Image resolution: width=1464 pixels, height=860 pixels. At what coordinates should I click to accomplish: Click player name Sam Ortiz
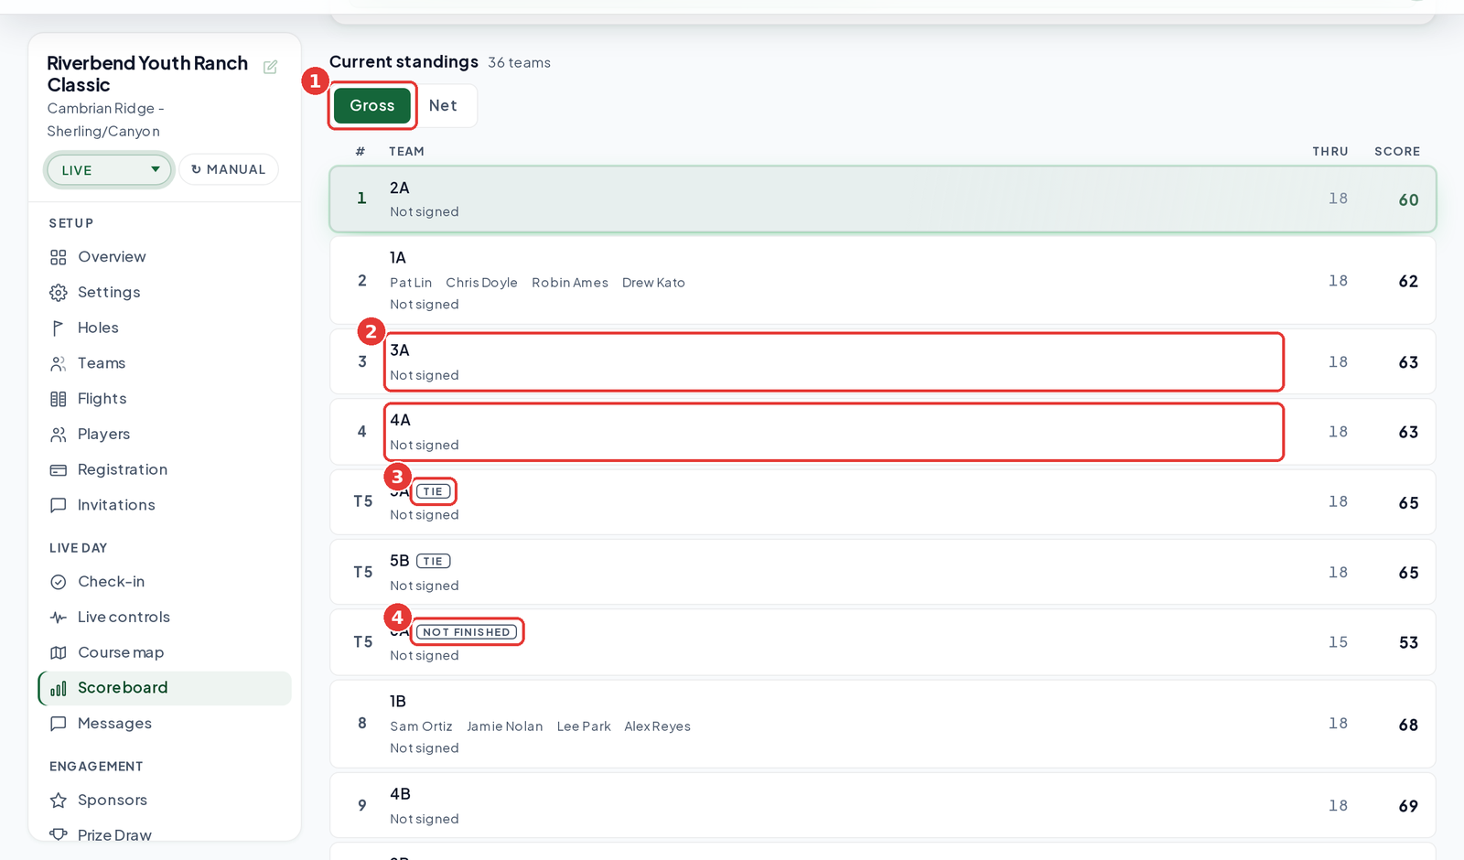tap(421, 726)
